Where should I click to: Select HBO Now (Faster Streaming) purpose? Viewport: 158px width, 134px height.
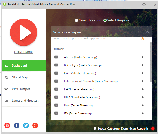pos(82,97)
